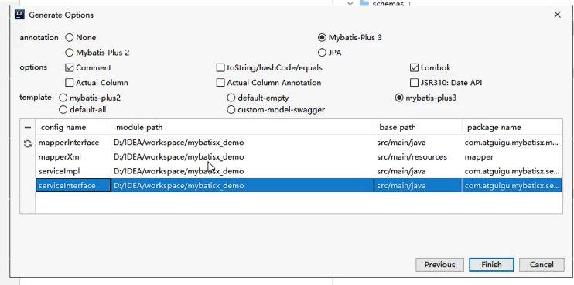Click the package name column header

pyautogui.click(x=512, y=128)
